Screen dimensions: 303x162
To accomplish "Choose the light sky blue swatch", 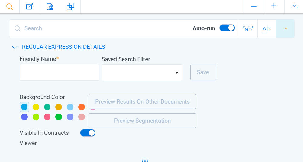I will pos(70,107).
